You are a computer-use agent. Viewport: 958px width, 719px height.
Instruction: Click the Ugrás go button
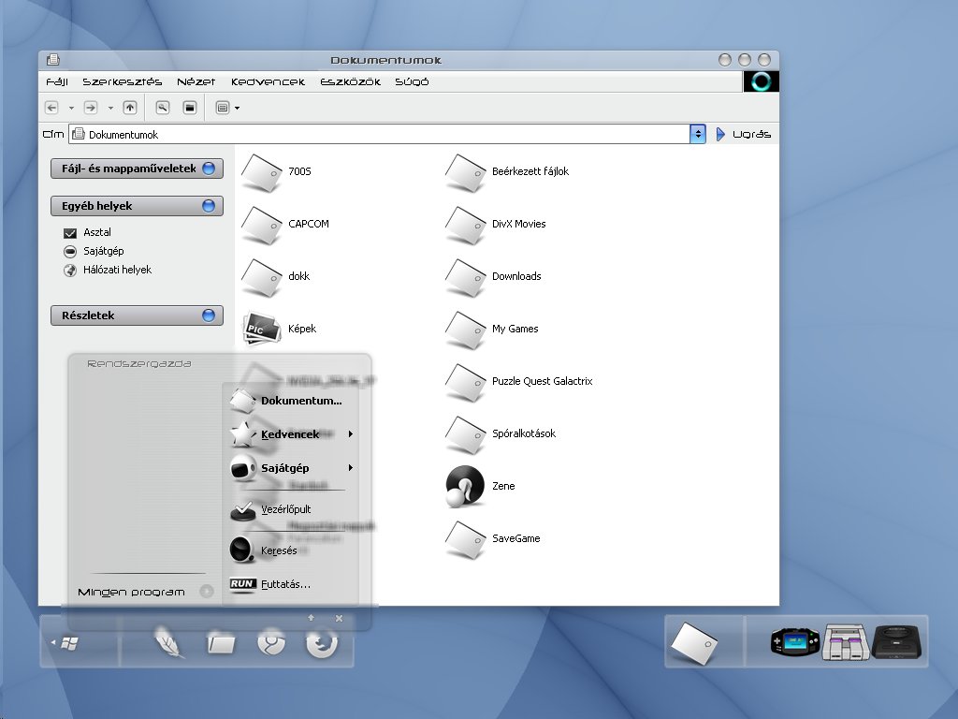tap(743, 135)
